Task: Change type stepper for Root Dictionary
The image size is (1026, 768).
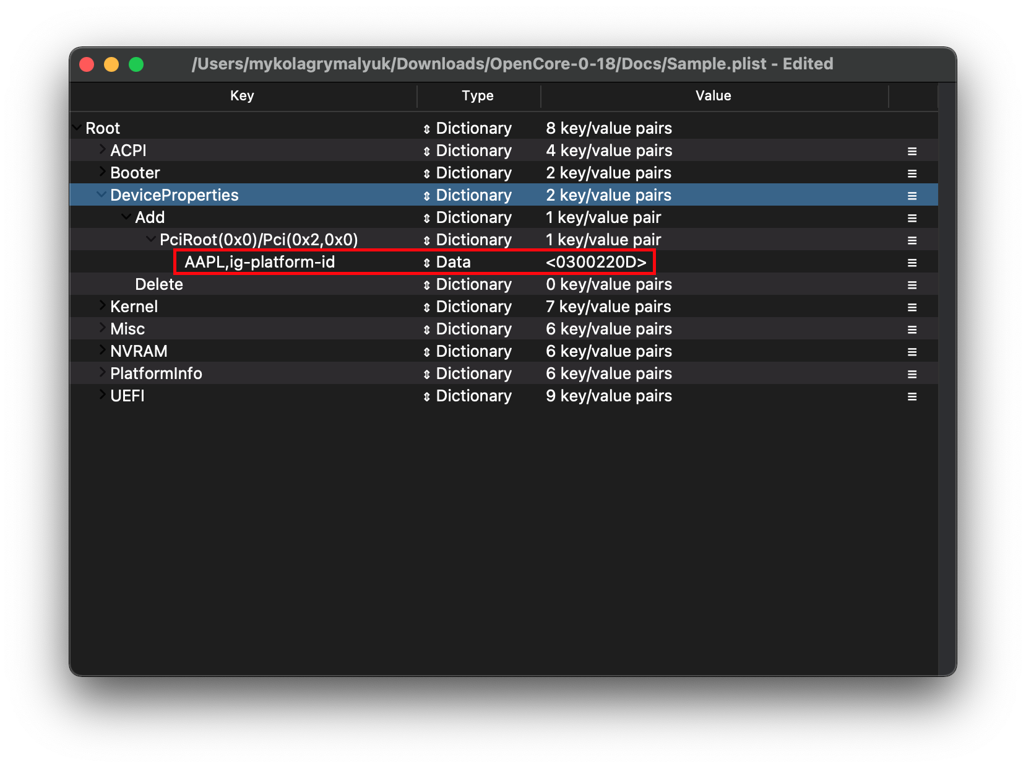Action: (x=426, y=129)
